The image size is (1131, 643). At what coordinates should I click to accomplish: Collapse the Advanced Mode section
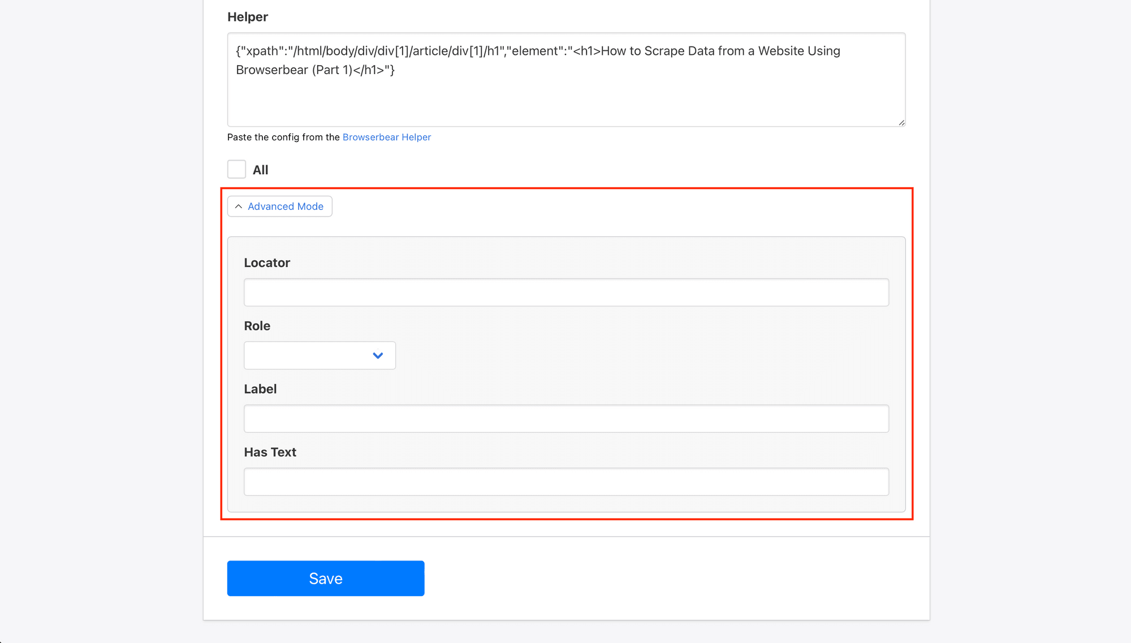[279, 206]
